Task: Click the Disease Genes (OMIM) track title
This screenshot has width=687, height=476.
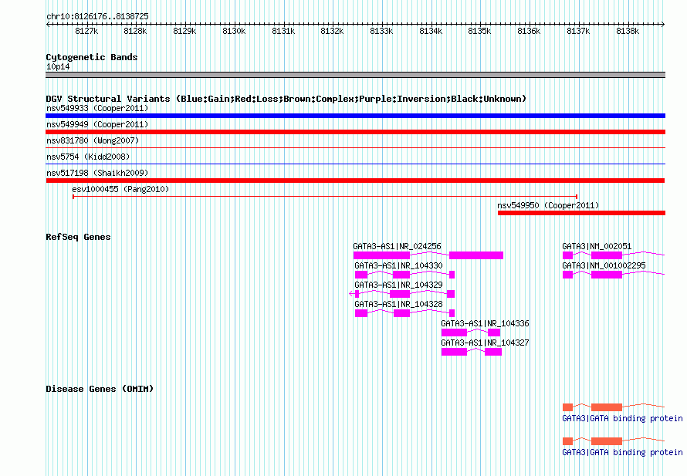Action: tap(100, 389)
